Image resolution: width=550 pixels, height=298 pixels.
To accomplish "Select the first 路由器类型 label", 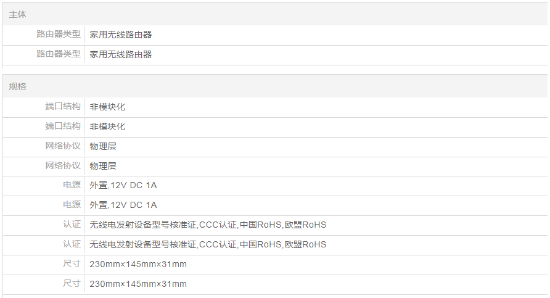I will click(59, 35).
